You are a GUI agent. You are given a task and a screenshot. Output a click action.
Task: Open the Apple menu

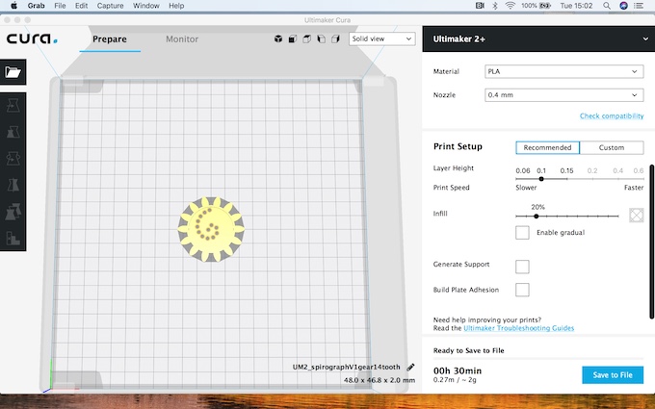13,6
